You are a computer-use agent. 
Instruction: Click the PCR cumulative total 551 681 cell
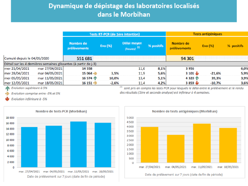pos(78,58)
